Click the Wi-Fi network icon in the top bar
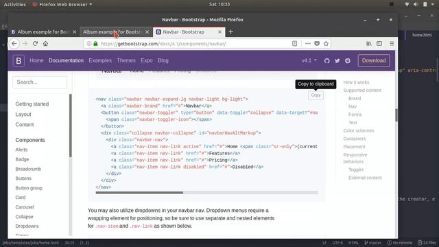 (407, 4)
